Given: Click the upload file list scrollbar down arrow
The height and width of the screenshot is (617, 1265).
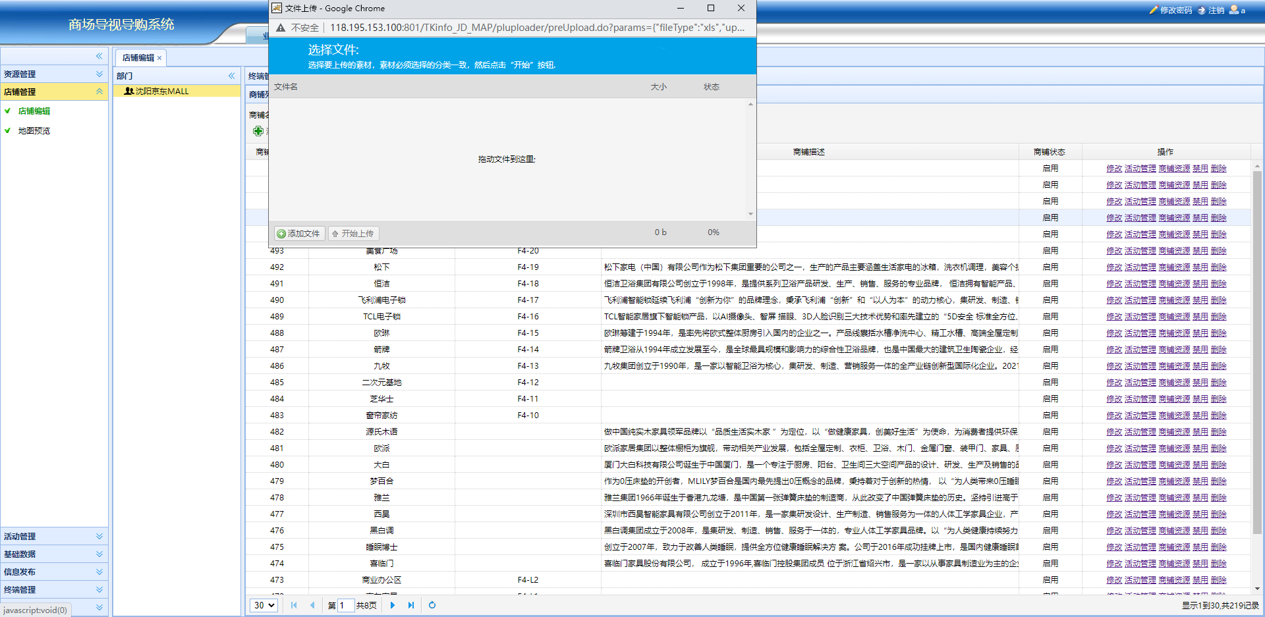Looking at the screenshot, I should tap(750, 214).
